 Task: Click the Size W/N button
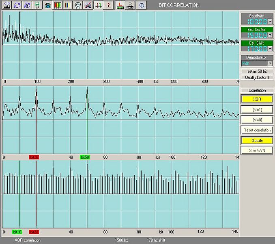[x=257, y=150]
